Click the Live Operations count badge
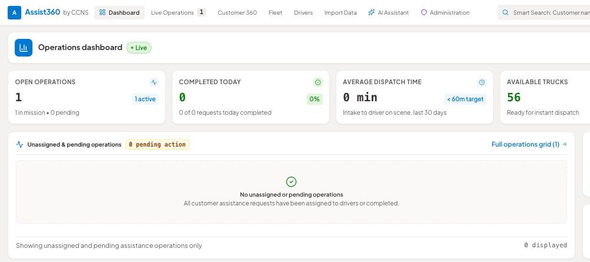Screen dimensions: 590x262 (x=201, y=12)
